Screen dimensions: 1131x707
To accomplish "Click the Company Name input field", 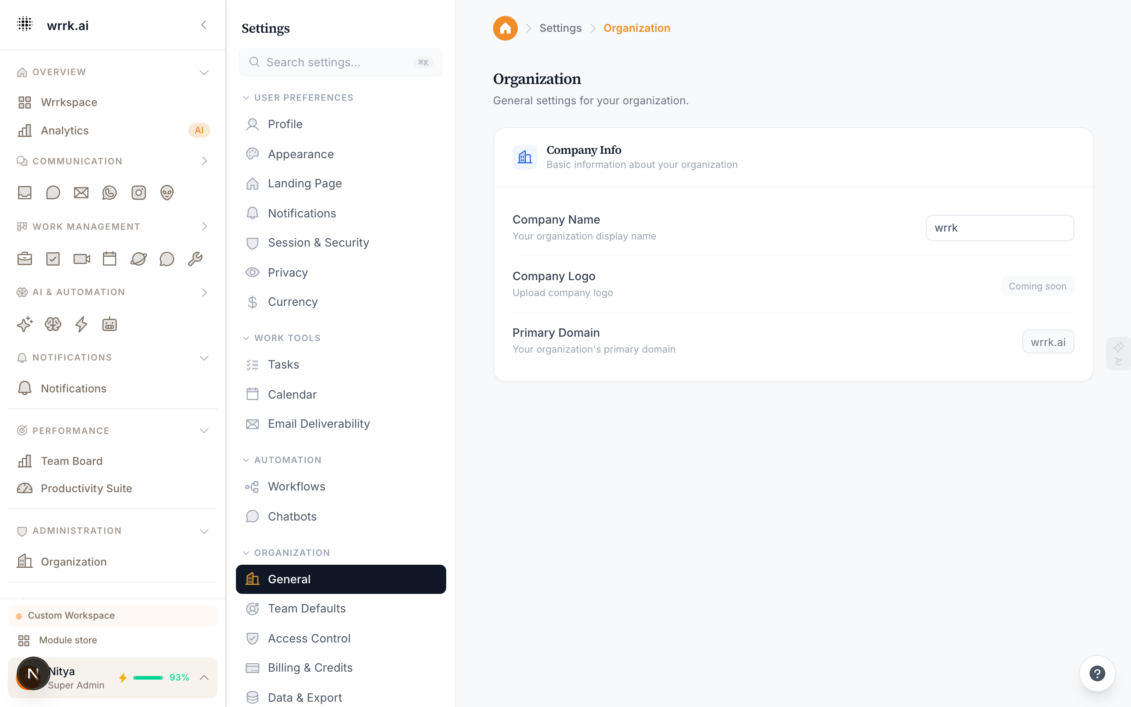I will pyautogui.click(x=1000, y=228).
